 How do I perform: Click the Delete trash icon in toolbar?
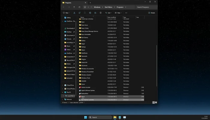(100, 13)
